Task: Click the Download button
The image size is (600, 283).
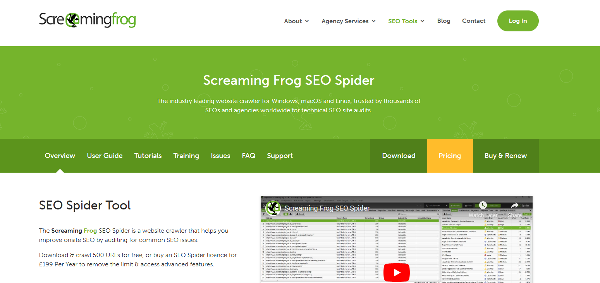Action: 399,156
